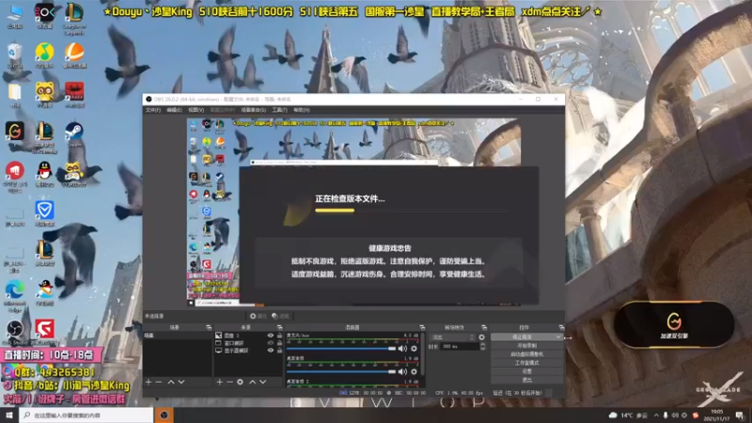Screen dimensions: 752x423
Task: Increase the 时长 300 ms stepper
Action: click(x=482, y=344)
